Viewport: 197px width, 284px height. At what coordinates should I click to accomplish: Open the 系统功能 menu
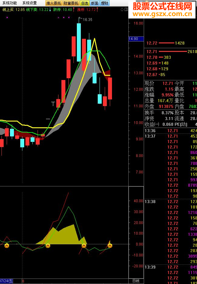coord(9,3)
